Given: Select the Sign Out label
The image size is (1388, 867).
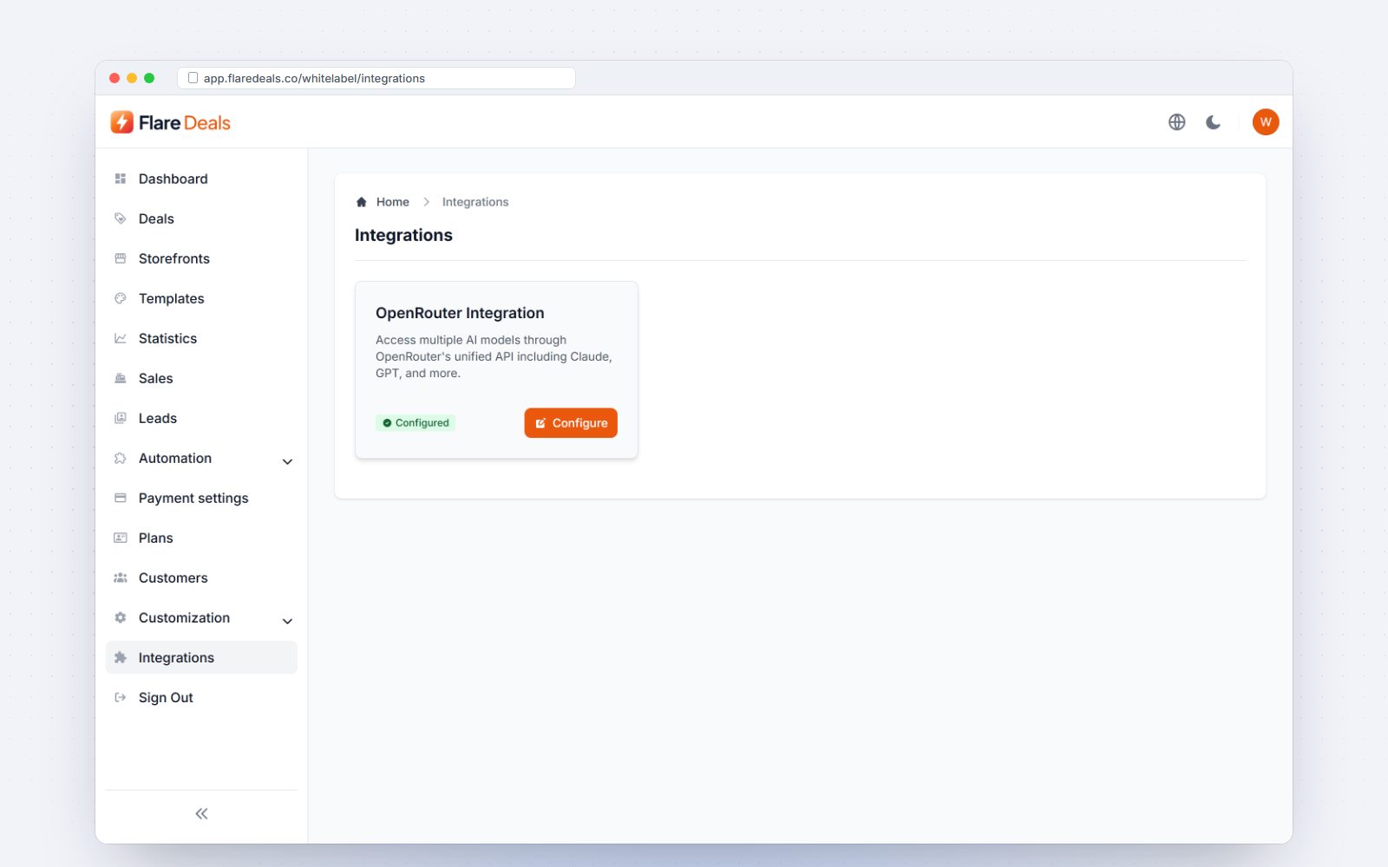Looking at the screenshot, I should pyautogui.click(x=166, y=697).
